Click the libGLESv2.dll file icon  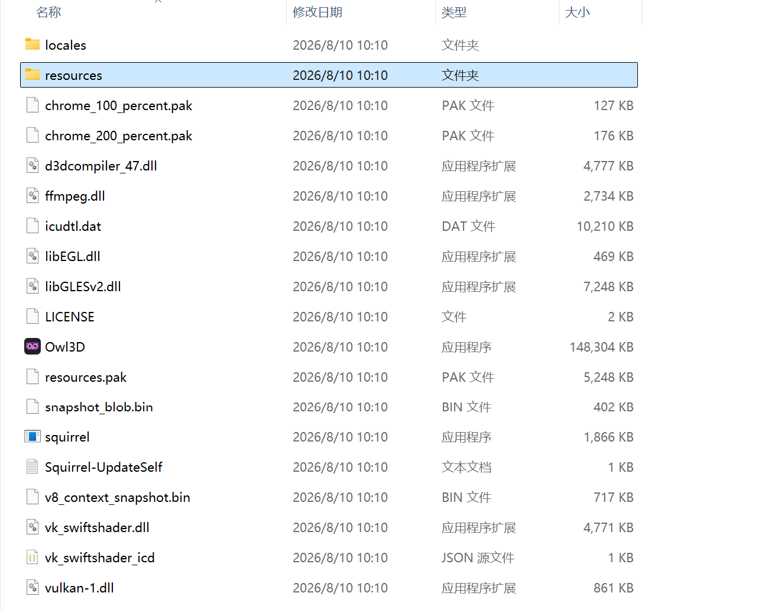[33, 286]
